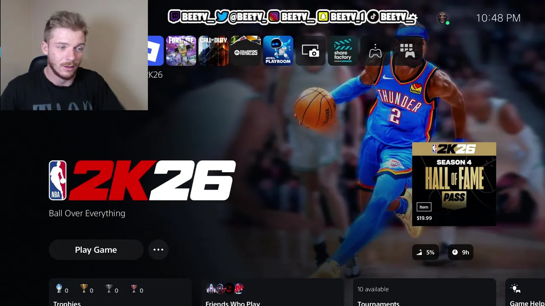
Task: Open the Season 4 Hall of Fame Pass offer
Action: coord(454,184)
